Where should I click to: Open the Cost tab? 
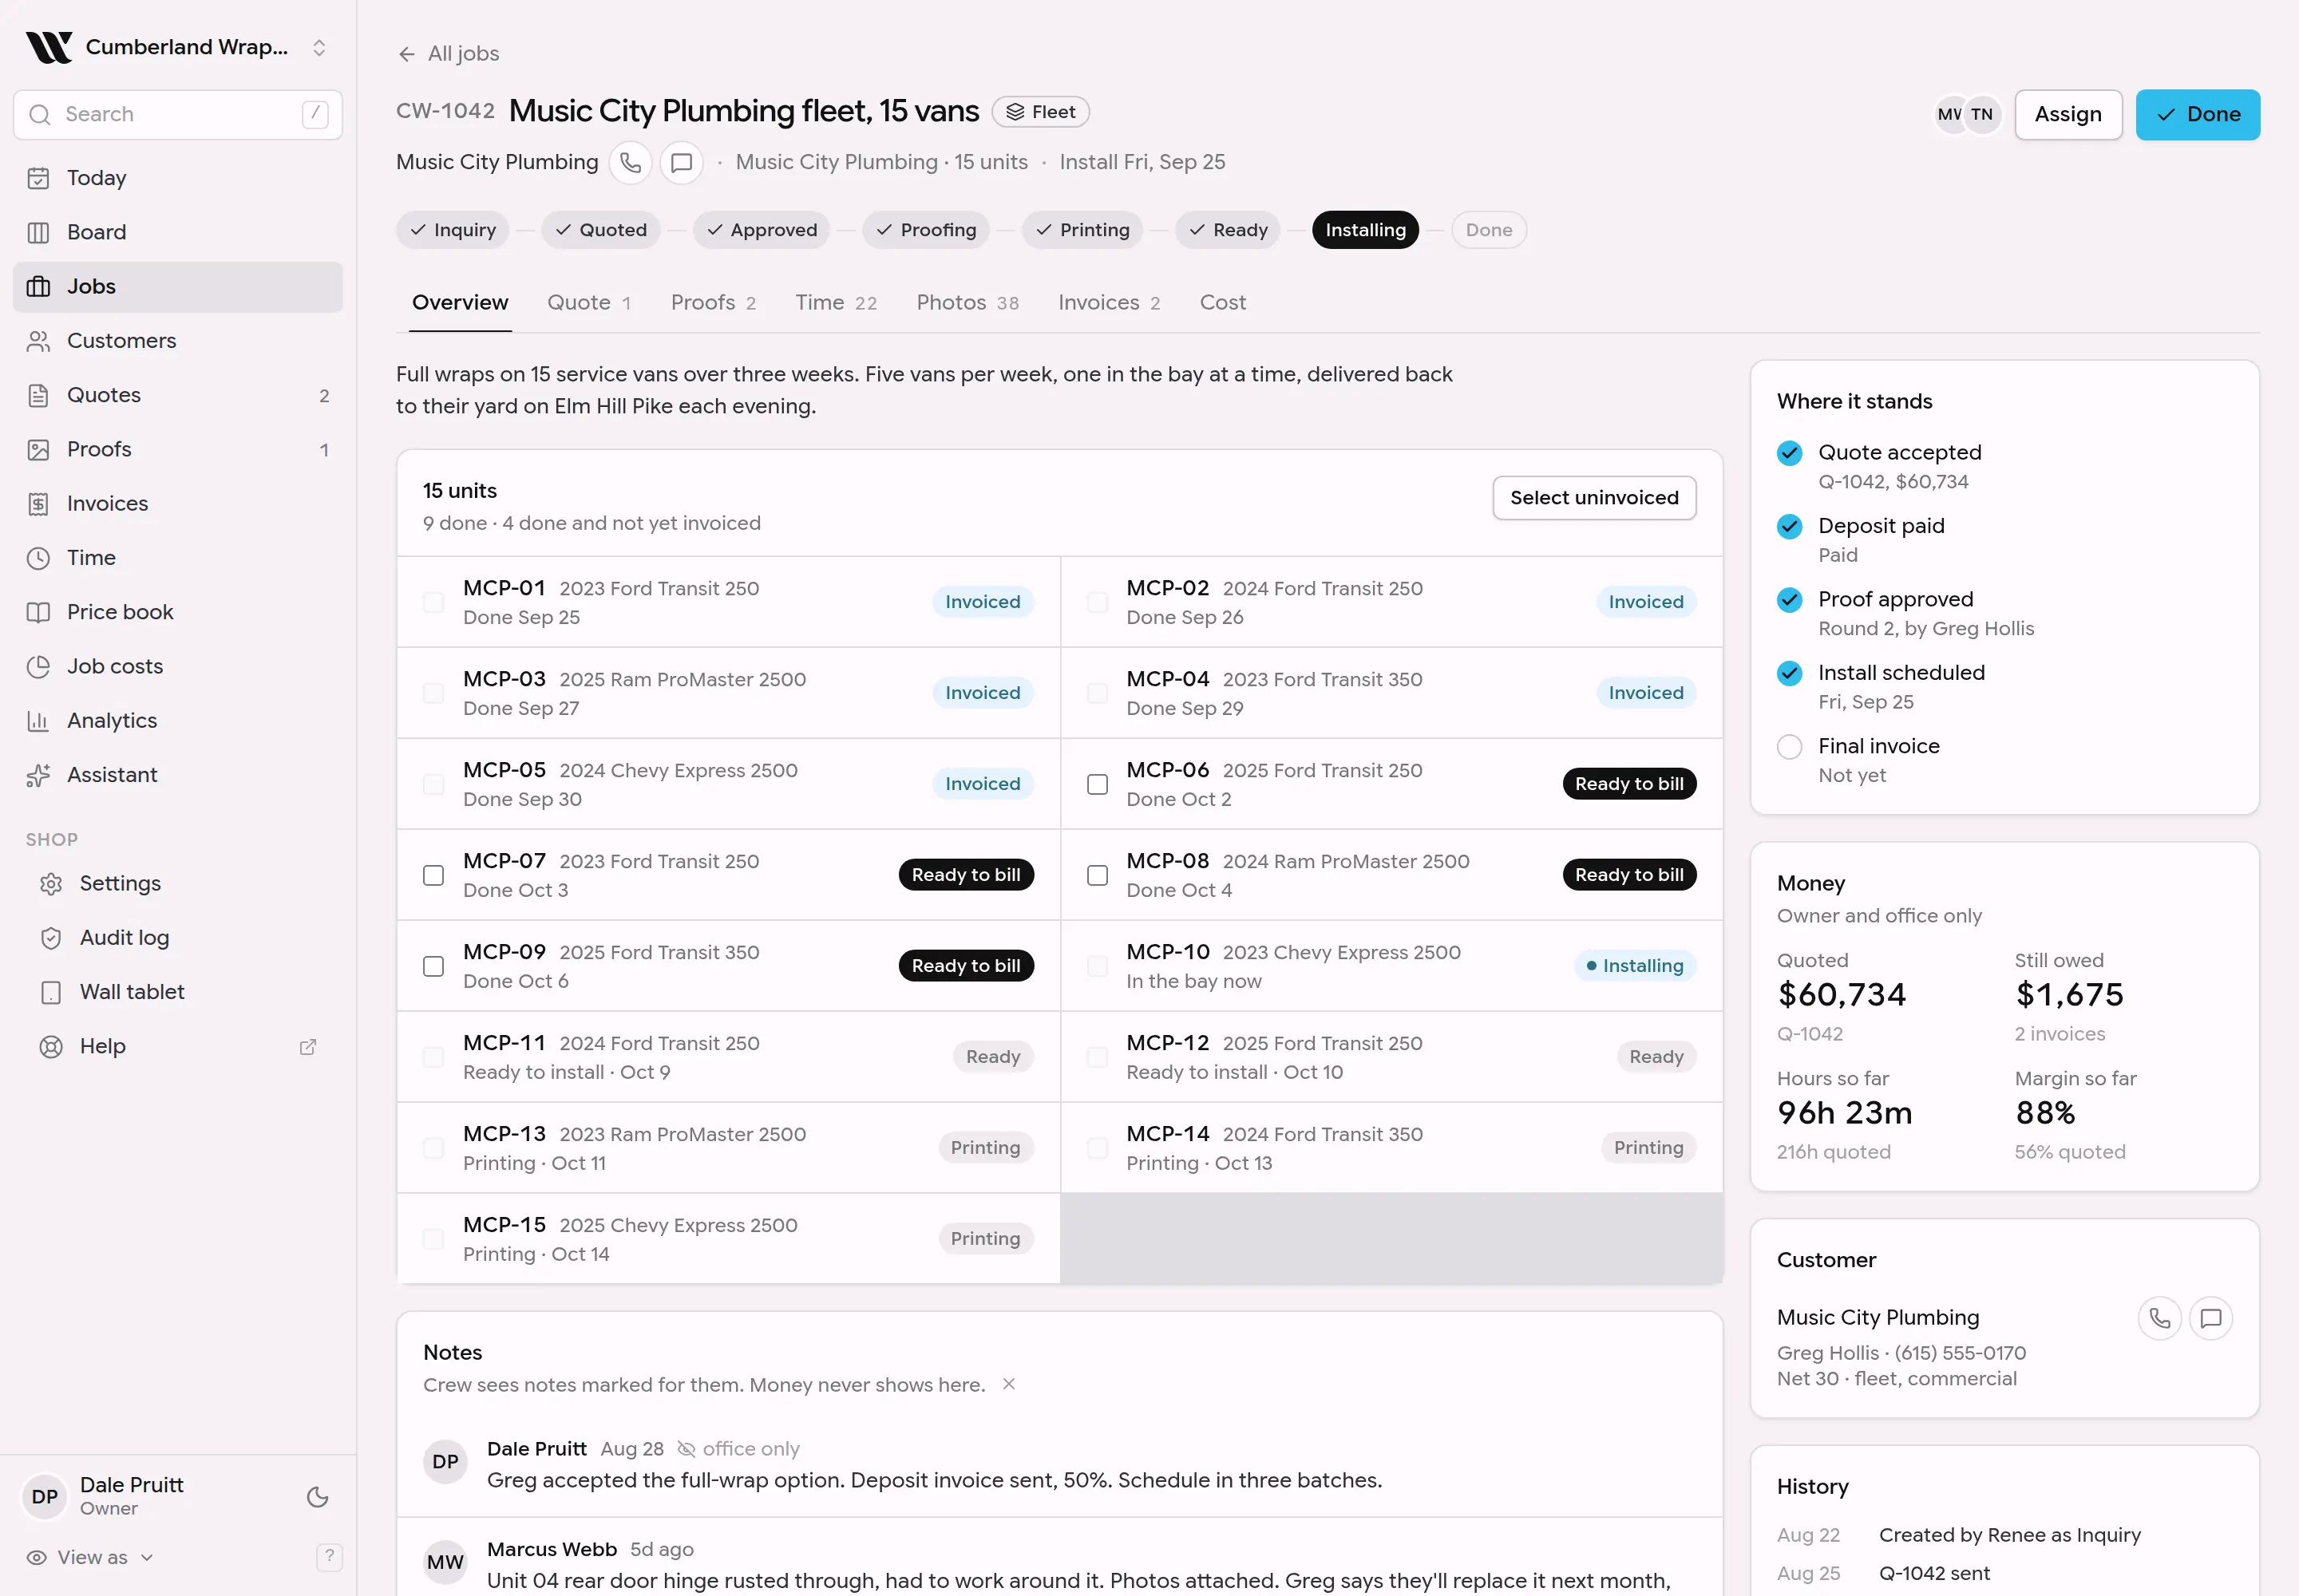point(1222,302)
